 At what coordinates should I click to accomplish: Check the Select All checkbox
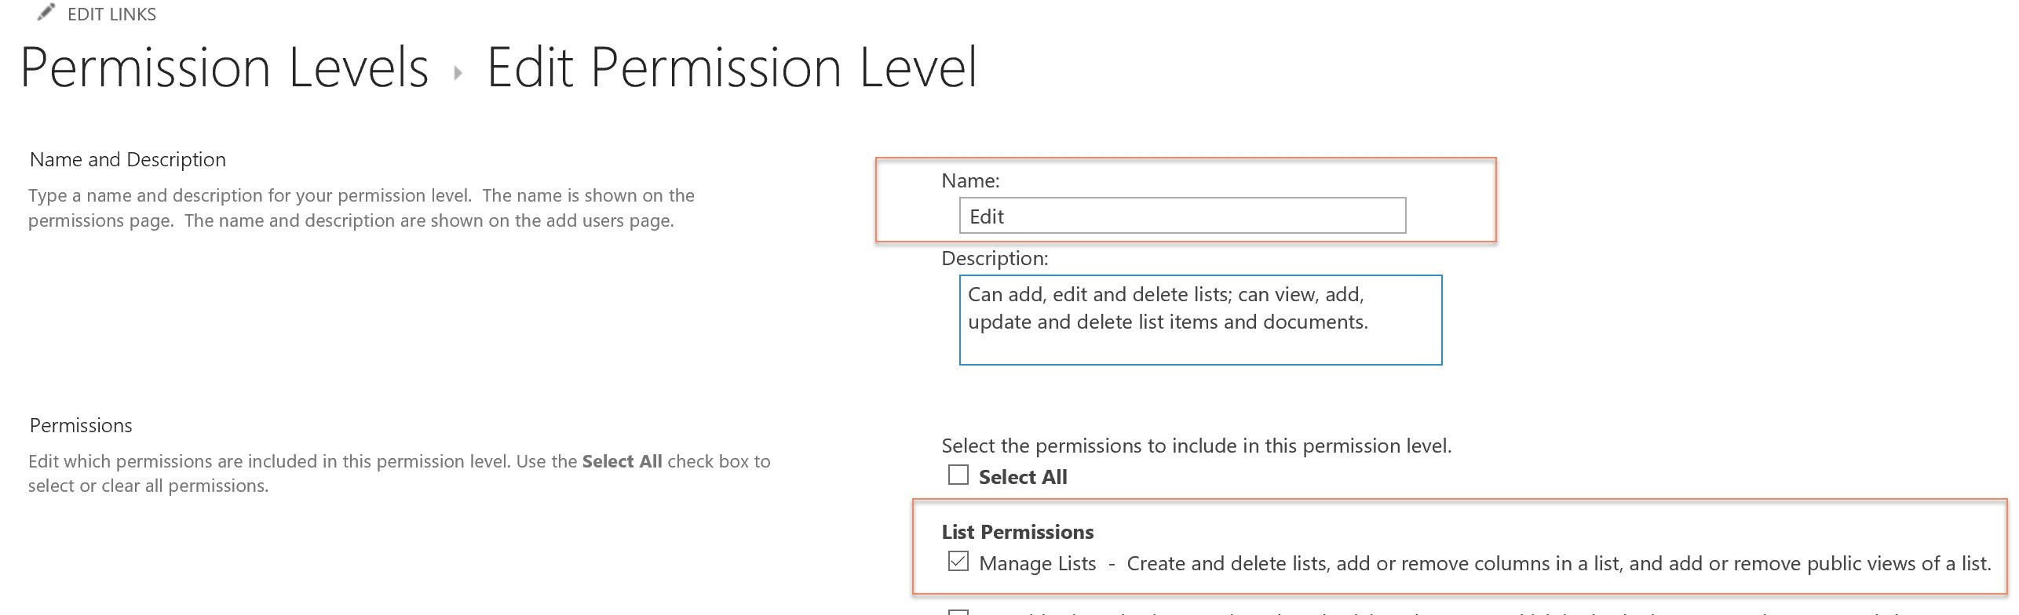[959, 476]
